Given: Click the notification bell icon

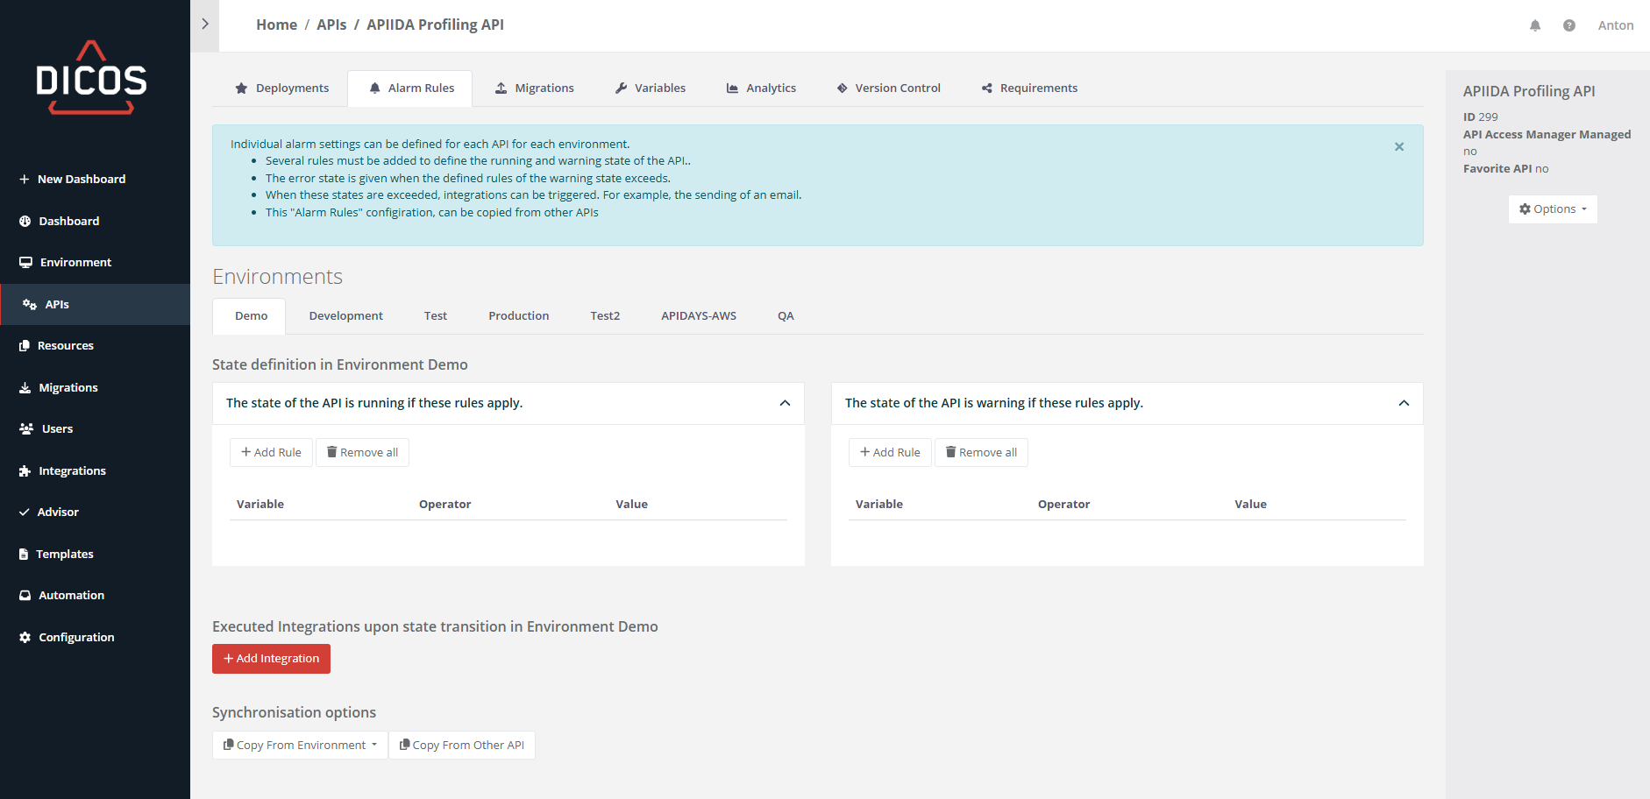Looking at the screenshot, I should click(x=1534, y=25).
